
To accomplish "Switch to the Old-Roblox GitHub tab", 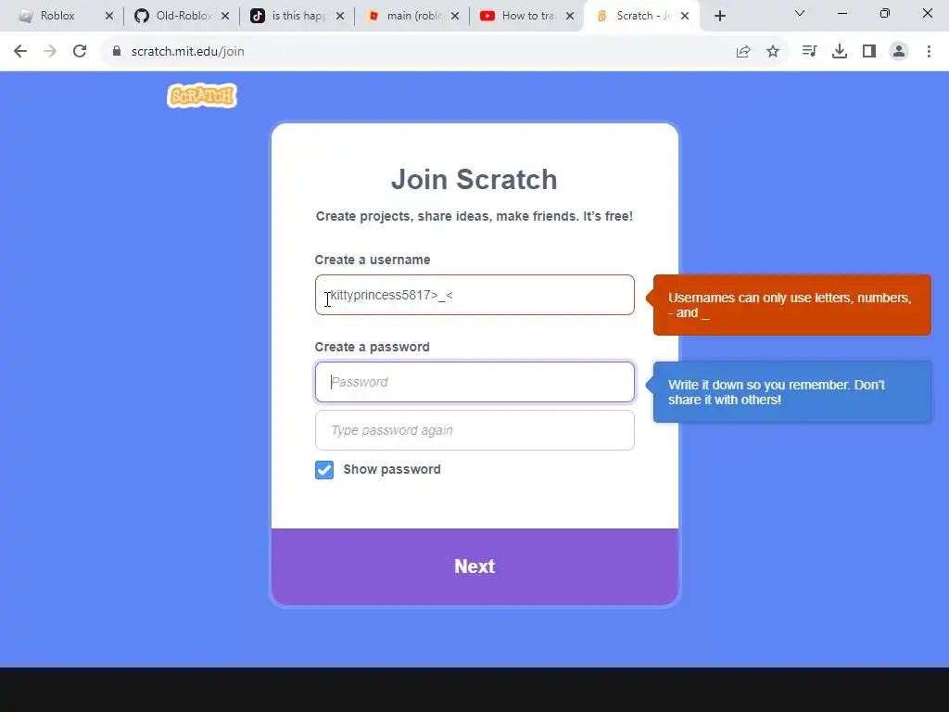I will [182, 16].
